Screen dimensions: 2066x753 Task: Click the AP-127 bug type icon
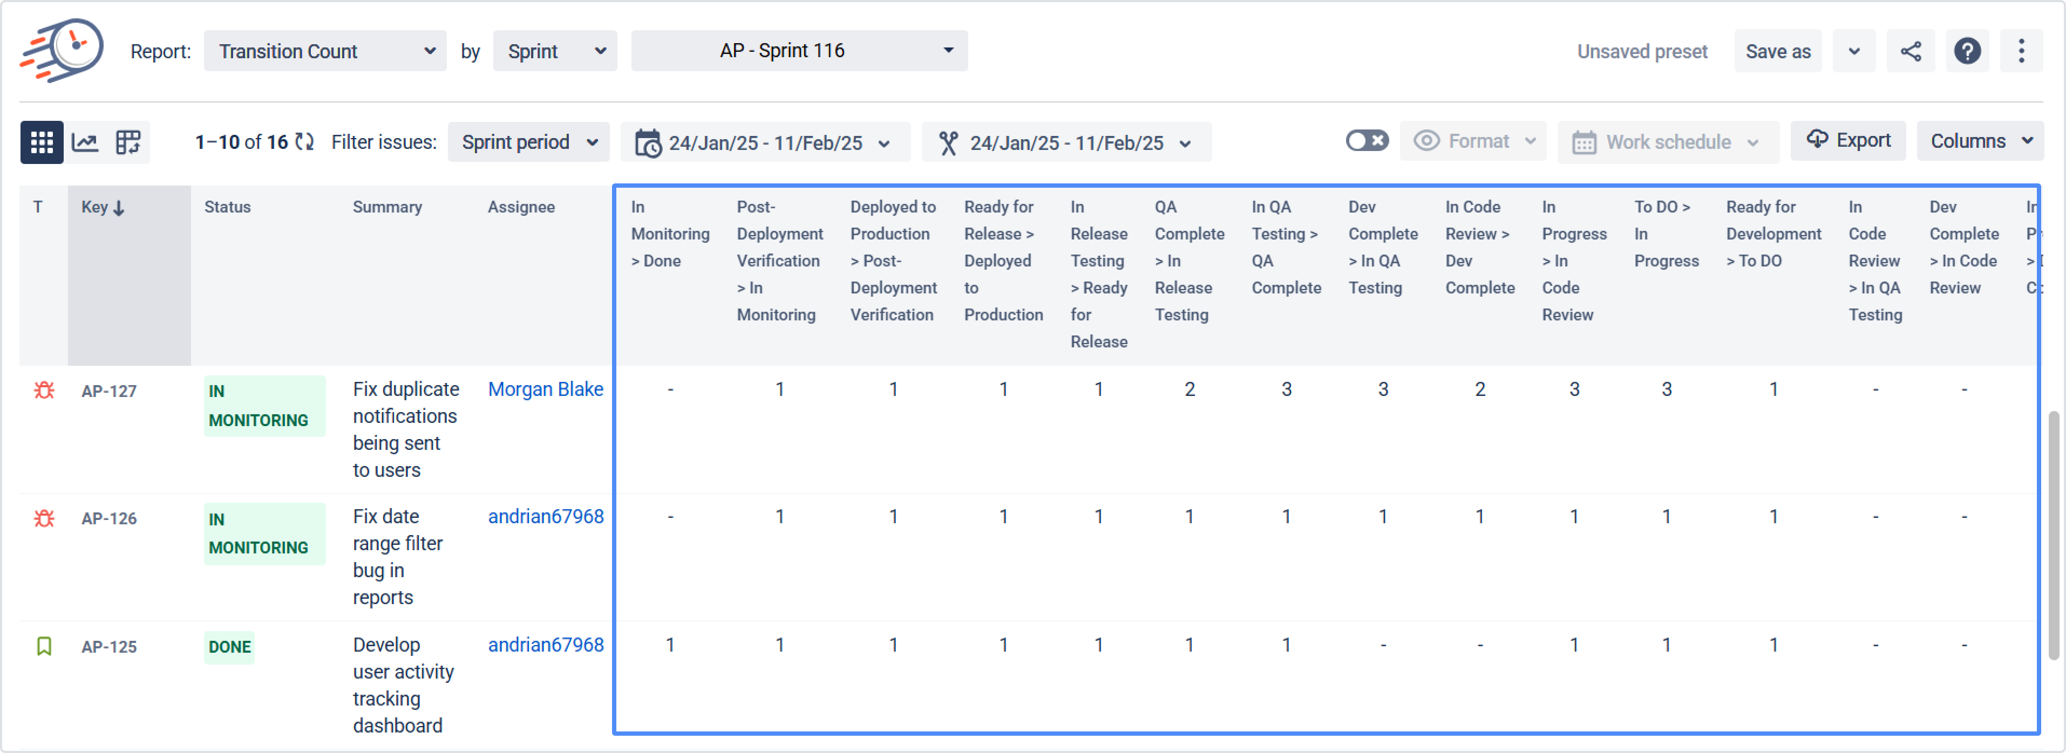tap(44, 391)
